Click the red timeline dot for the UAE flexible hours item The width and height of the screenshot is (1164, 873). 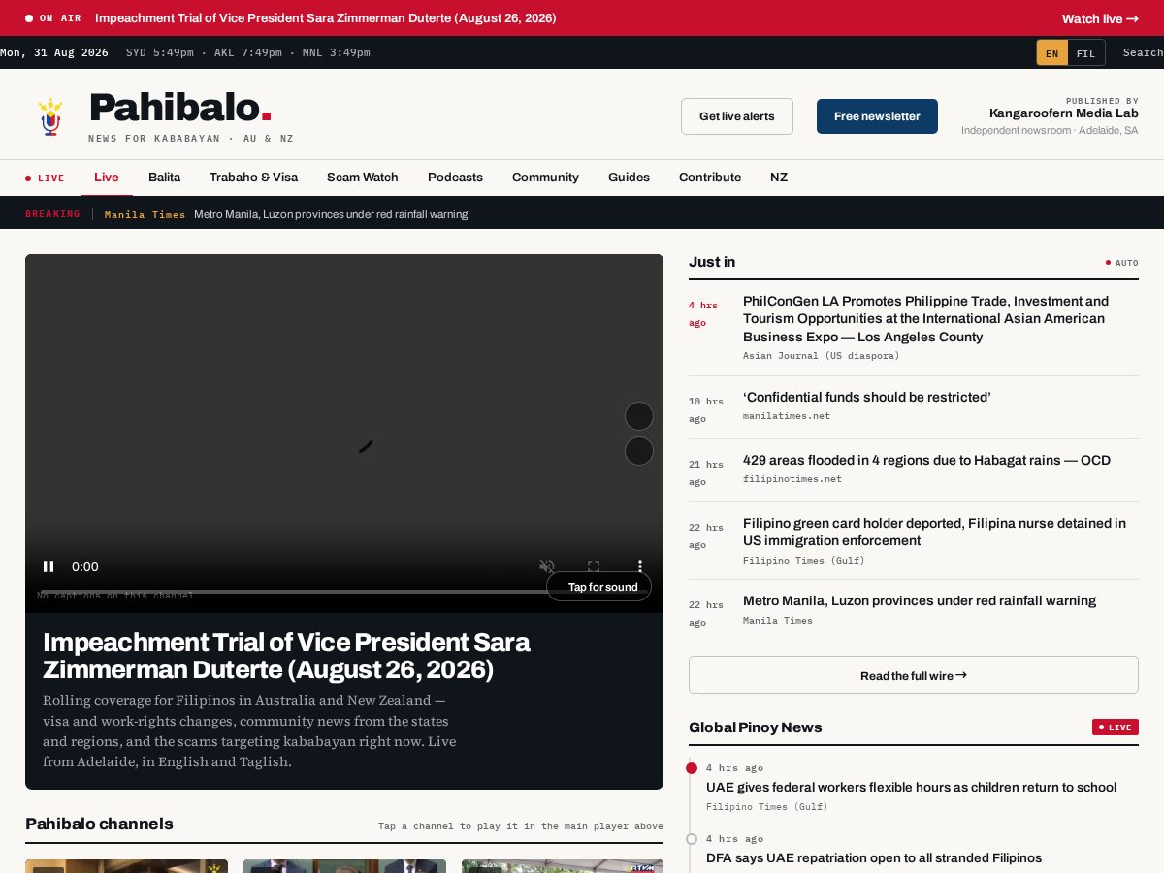coord(692,768)
